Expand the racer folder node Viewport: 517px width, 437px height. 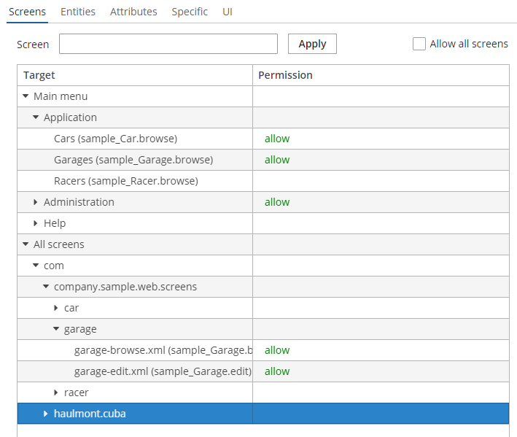coord(56,392)
